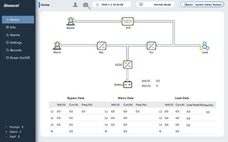
Task: Click Load Data L3 load rate value
Action: 188,125
